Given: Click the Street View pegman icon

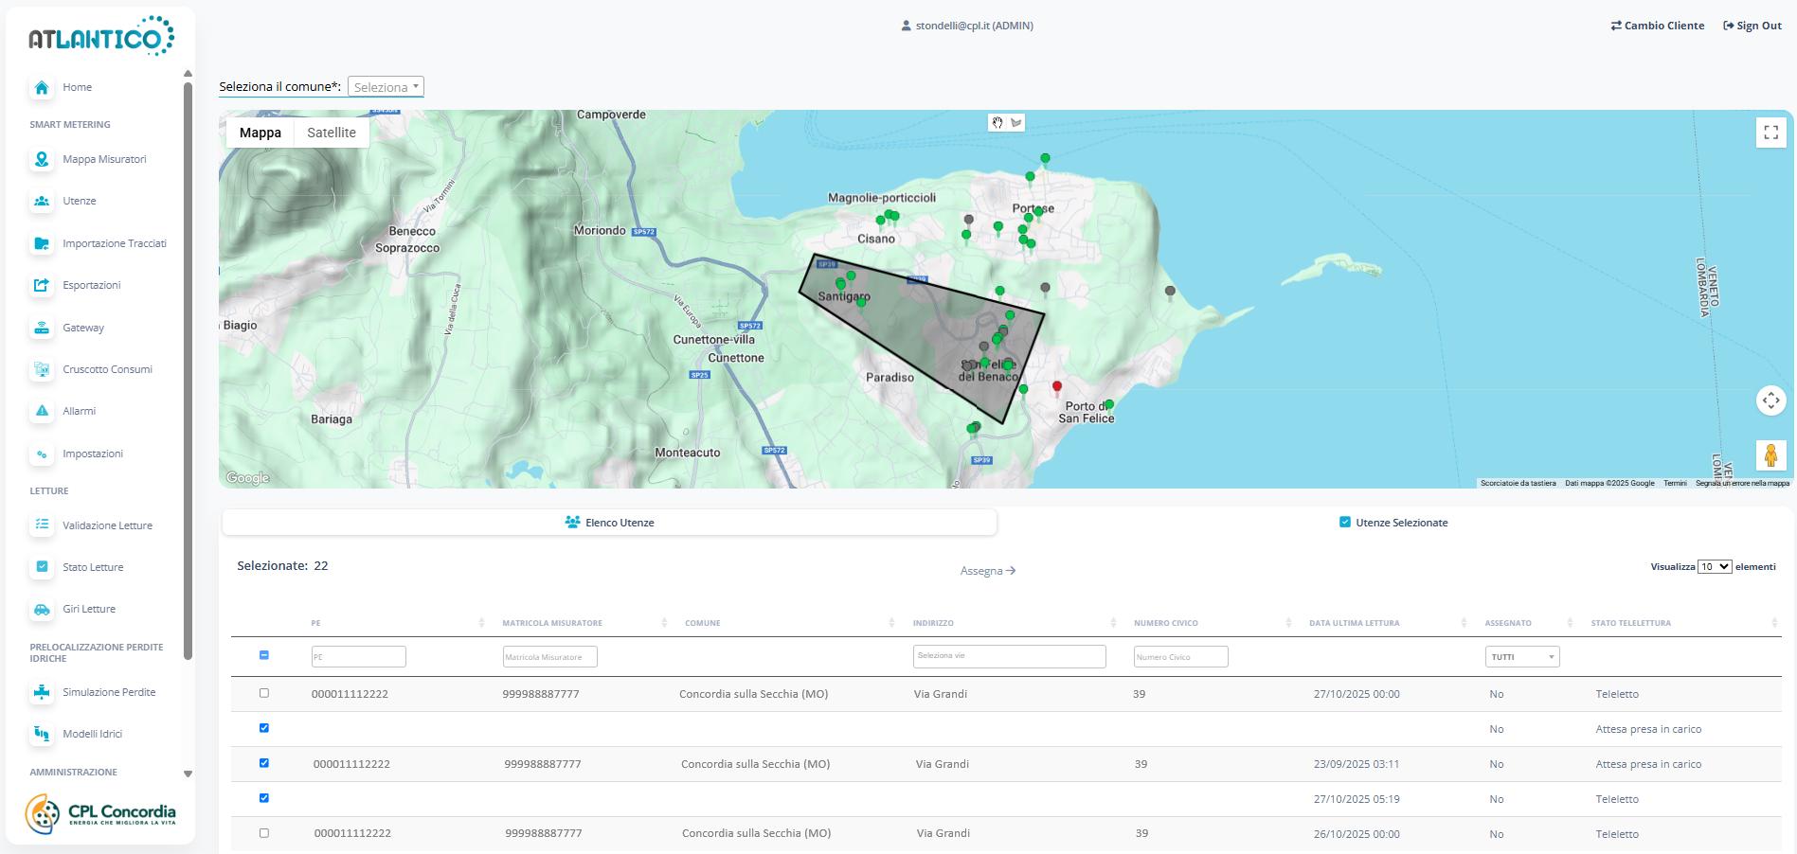Looking at the screenshot, I should (1770, 455).
